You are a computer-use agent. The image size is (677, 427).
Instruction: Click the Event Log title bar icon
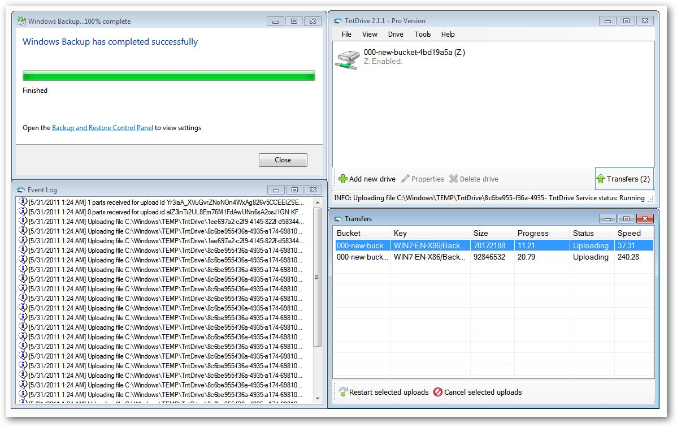coord(21,189)
